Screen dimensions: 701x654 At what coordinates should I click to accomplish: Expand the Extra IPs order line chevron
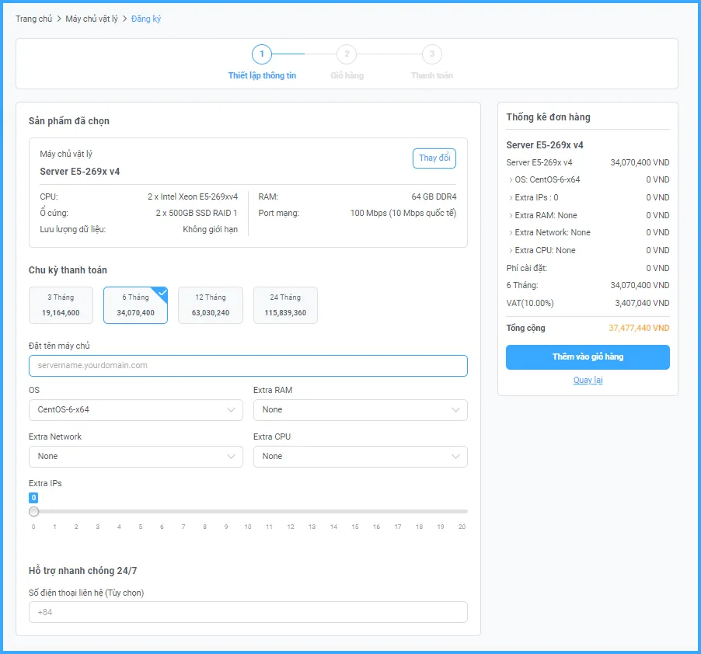pyautogui.click(x=511, y=198)
